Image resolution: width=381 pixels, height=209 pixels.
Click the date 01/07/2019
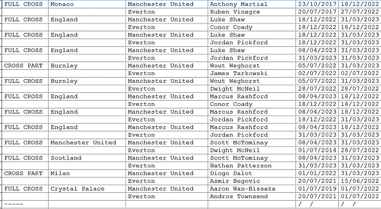pos(316,189)
